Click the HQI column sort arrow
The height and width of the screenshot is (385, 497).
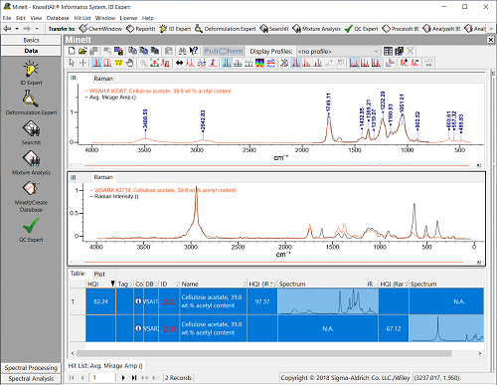pos(112,284)
